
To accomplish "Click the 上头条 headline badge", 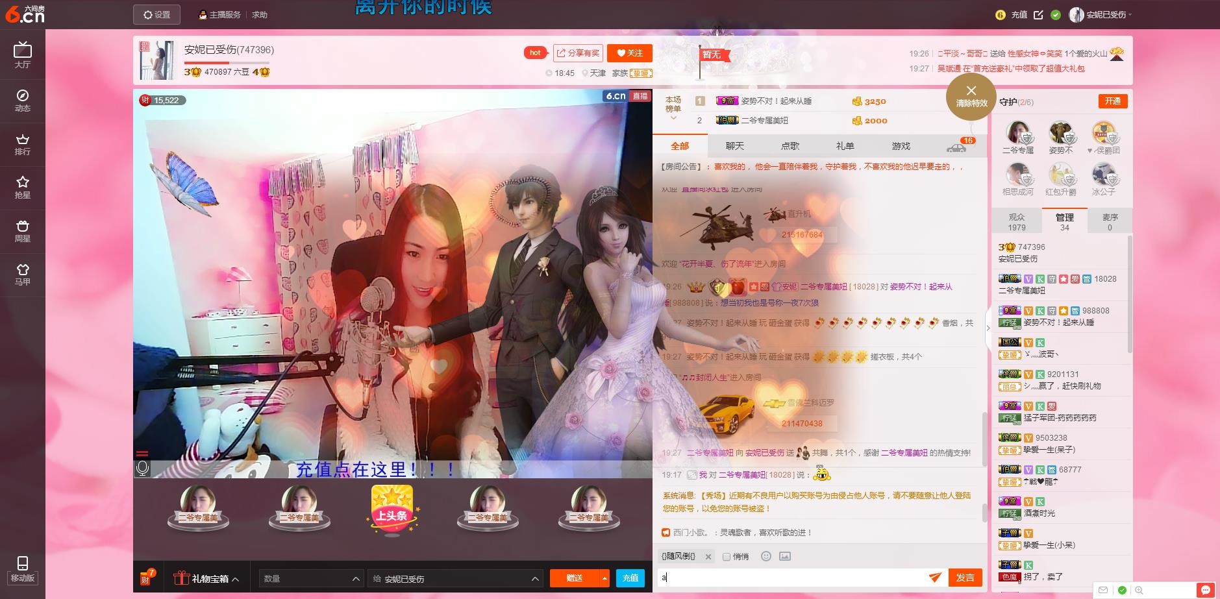I will [x=392, y=510].
